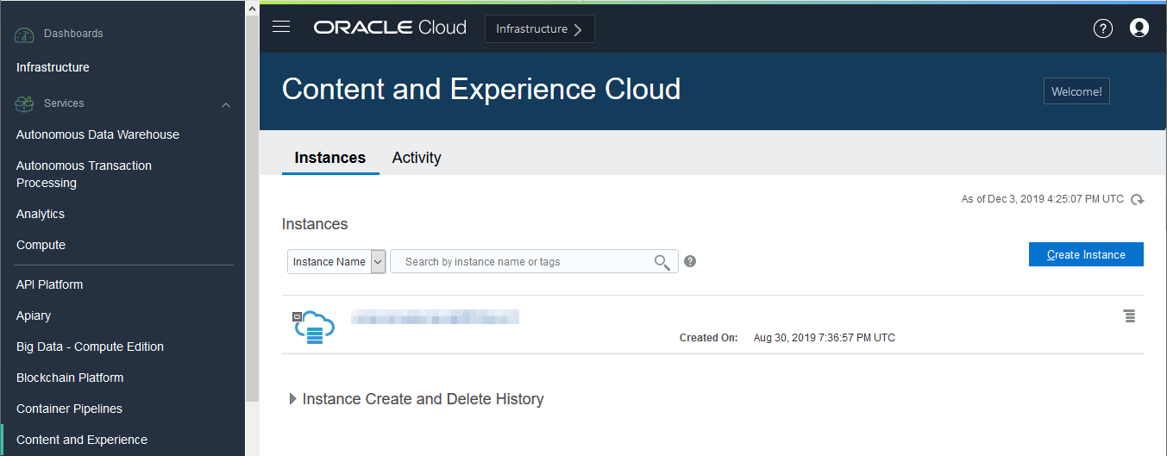The image size is (1167, 456).
Task: Open Autonomous Transaction Processing service
Action: tap(84, 174)
